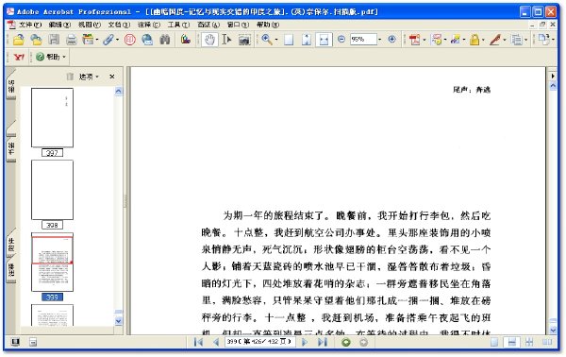Click the Fit Width icon
This screenshot has height=357, width=566.
click(324, 40)
